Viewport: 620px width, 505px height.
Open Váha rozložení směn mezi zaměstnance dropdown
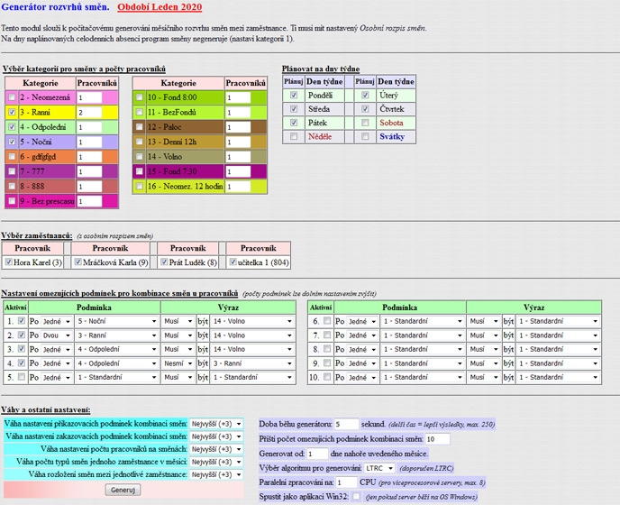coord(216,474)
